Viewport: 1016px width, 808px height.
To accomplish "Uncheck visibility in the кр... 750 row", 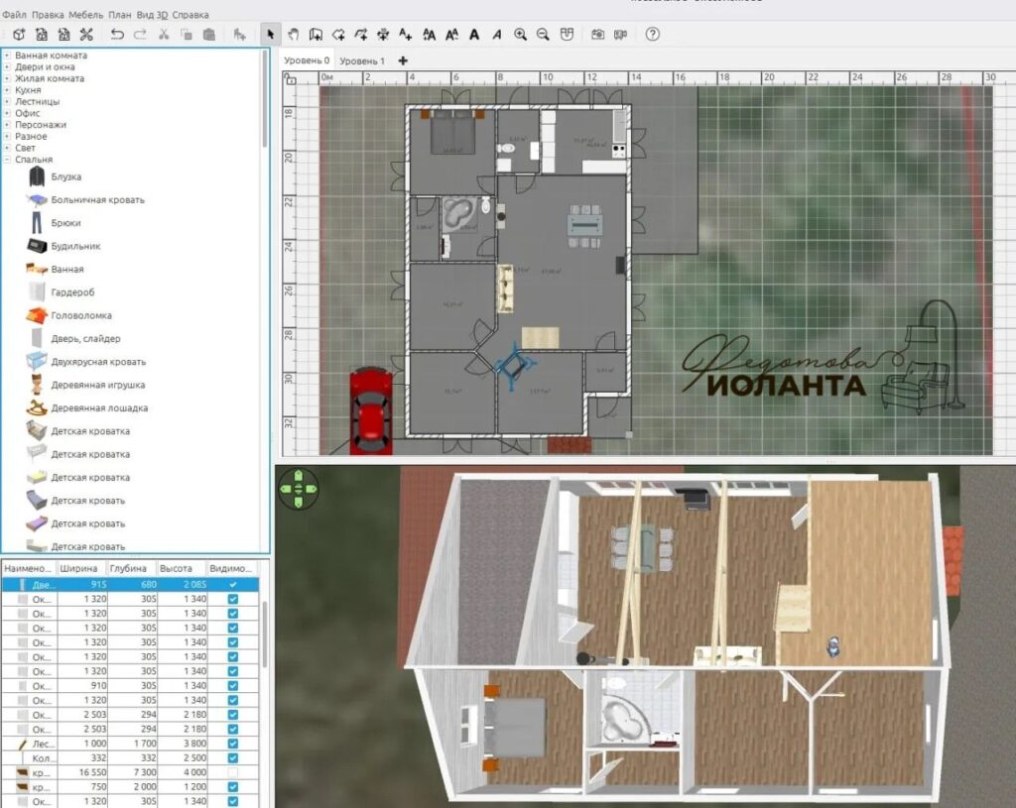I will click(232, 786).
